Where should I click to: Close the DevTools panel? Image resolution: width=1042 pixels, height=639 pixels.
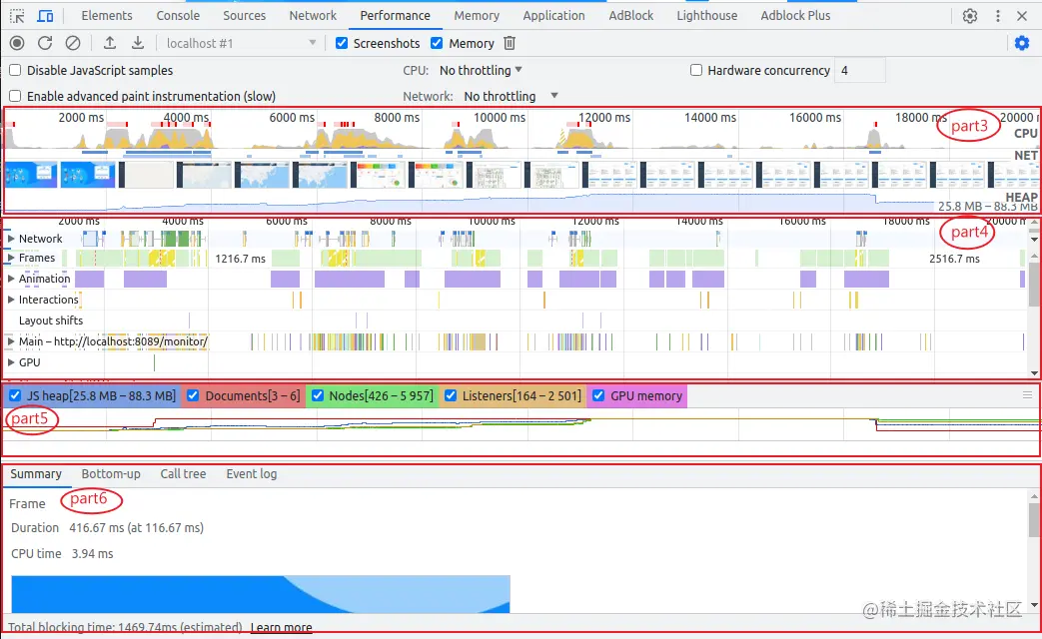coord(1022,16)
